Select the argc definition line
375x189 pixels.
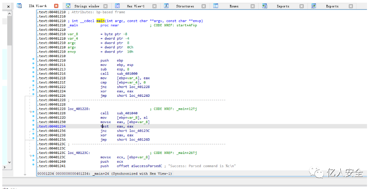click(x=72, y=43)
